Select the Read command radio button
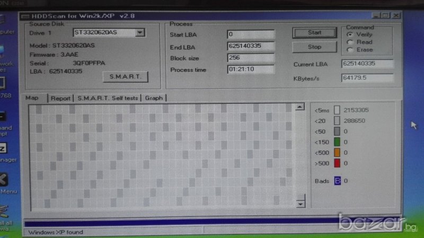The image size is (424, 238). [x=350, y=42]
